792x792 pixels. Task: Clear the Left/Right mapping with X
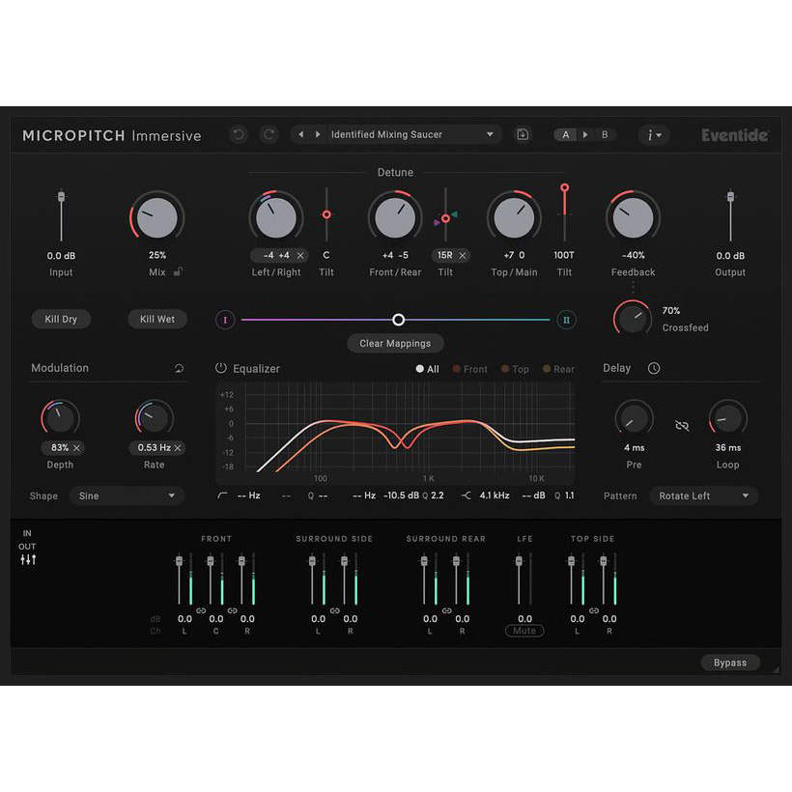[x=300, y=256]
